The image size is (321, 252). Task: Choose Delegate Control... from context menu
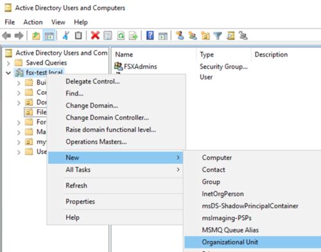(116, 81)
